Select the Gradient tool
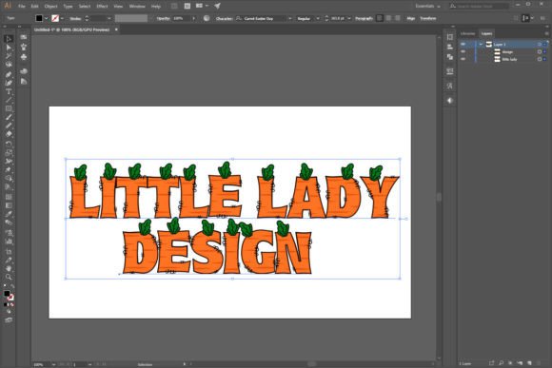Viewport: 552px width, 368px height. pos(9,205)
